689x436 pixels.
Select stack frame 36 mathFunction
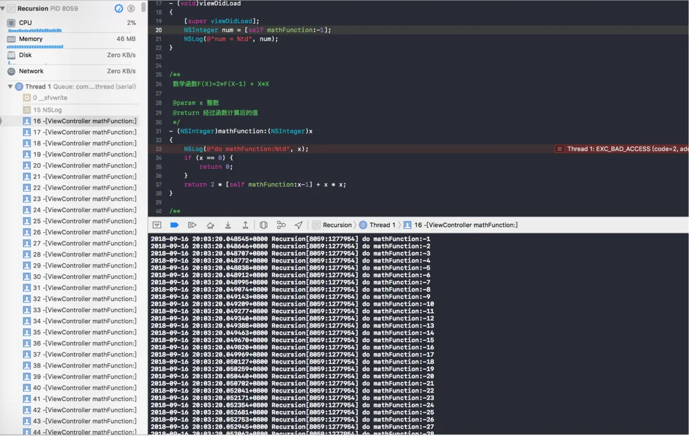click(80, 343)
